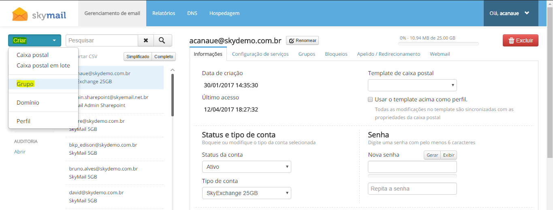Clear search with the X button
Image resolution: width=553 pixels, height=210 pixels.
[146, 40]
